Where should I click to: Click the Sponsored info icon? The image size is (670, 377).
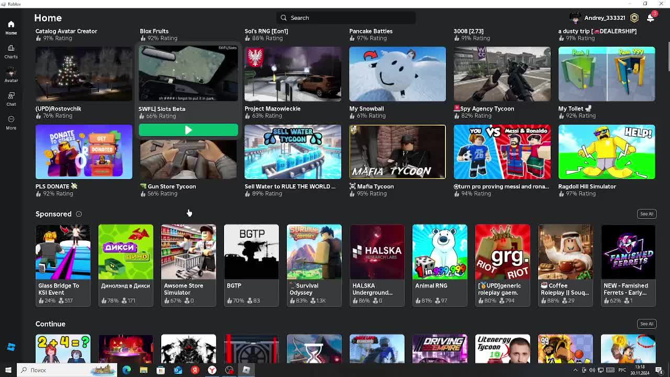click(x=79, y=214)
